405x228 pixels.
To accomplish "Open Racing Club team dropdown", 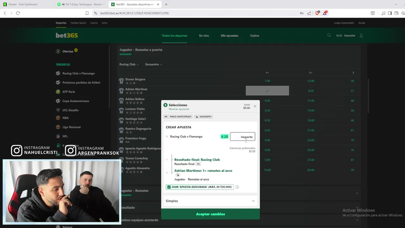I will [x=129, y=64].
